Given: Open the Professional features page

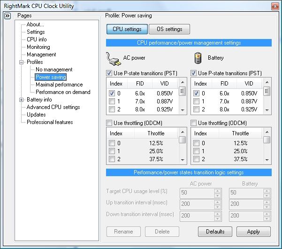Looking at the screenshot, I should (x=50, y=122).
